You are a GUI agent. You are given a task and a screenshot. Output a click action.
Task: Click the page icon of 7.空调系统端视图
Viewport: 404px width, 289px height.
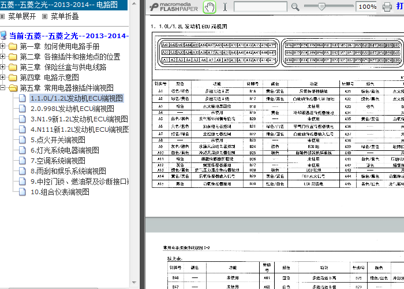pos(23,161)
